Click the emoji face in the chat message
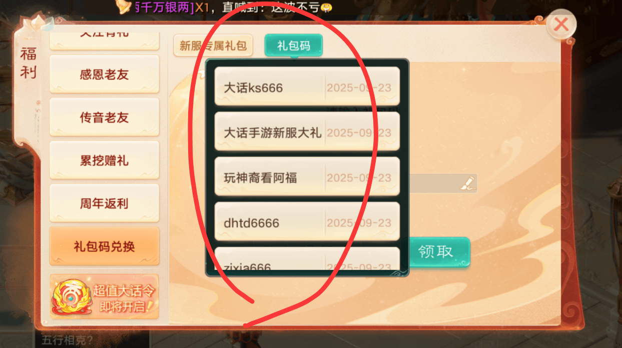This screenshot has width=622, height=348. (x=327, y=7)
